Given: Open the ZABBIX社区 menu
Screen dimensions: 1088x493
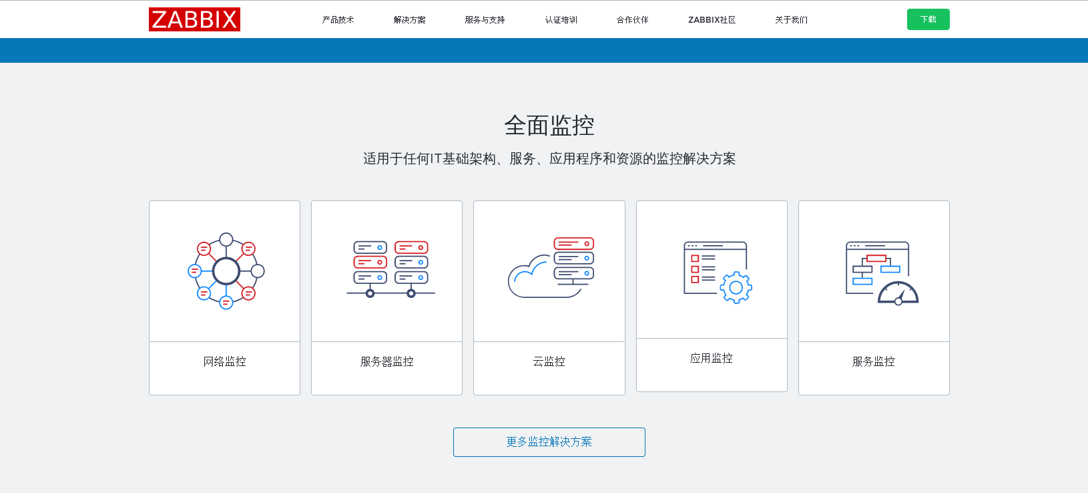Looking at the screenshot, I should 712,20.
